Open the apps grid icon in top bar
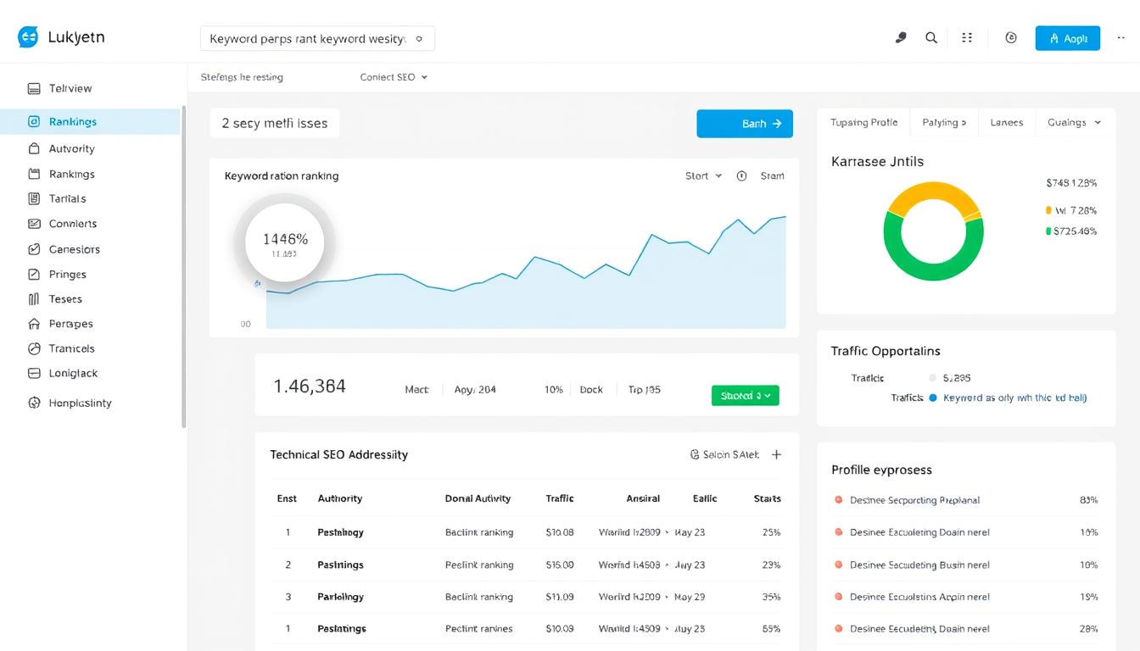 (x=967, y=38)
